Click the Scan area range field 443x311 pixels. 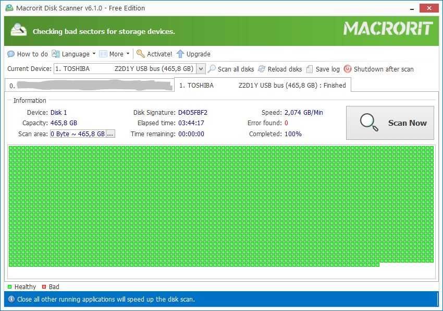(x=78, y=134)
